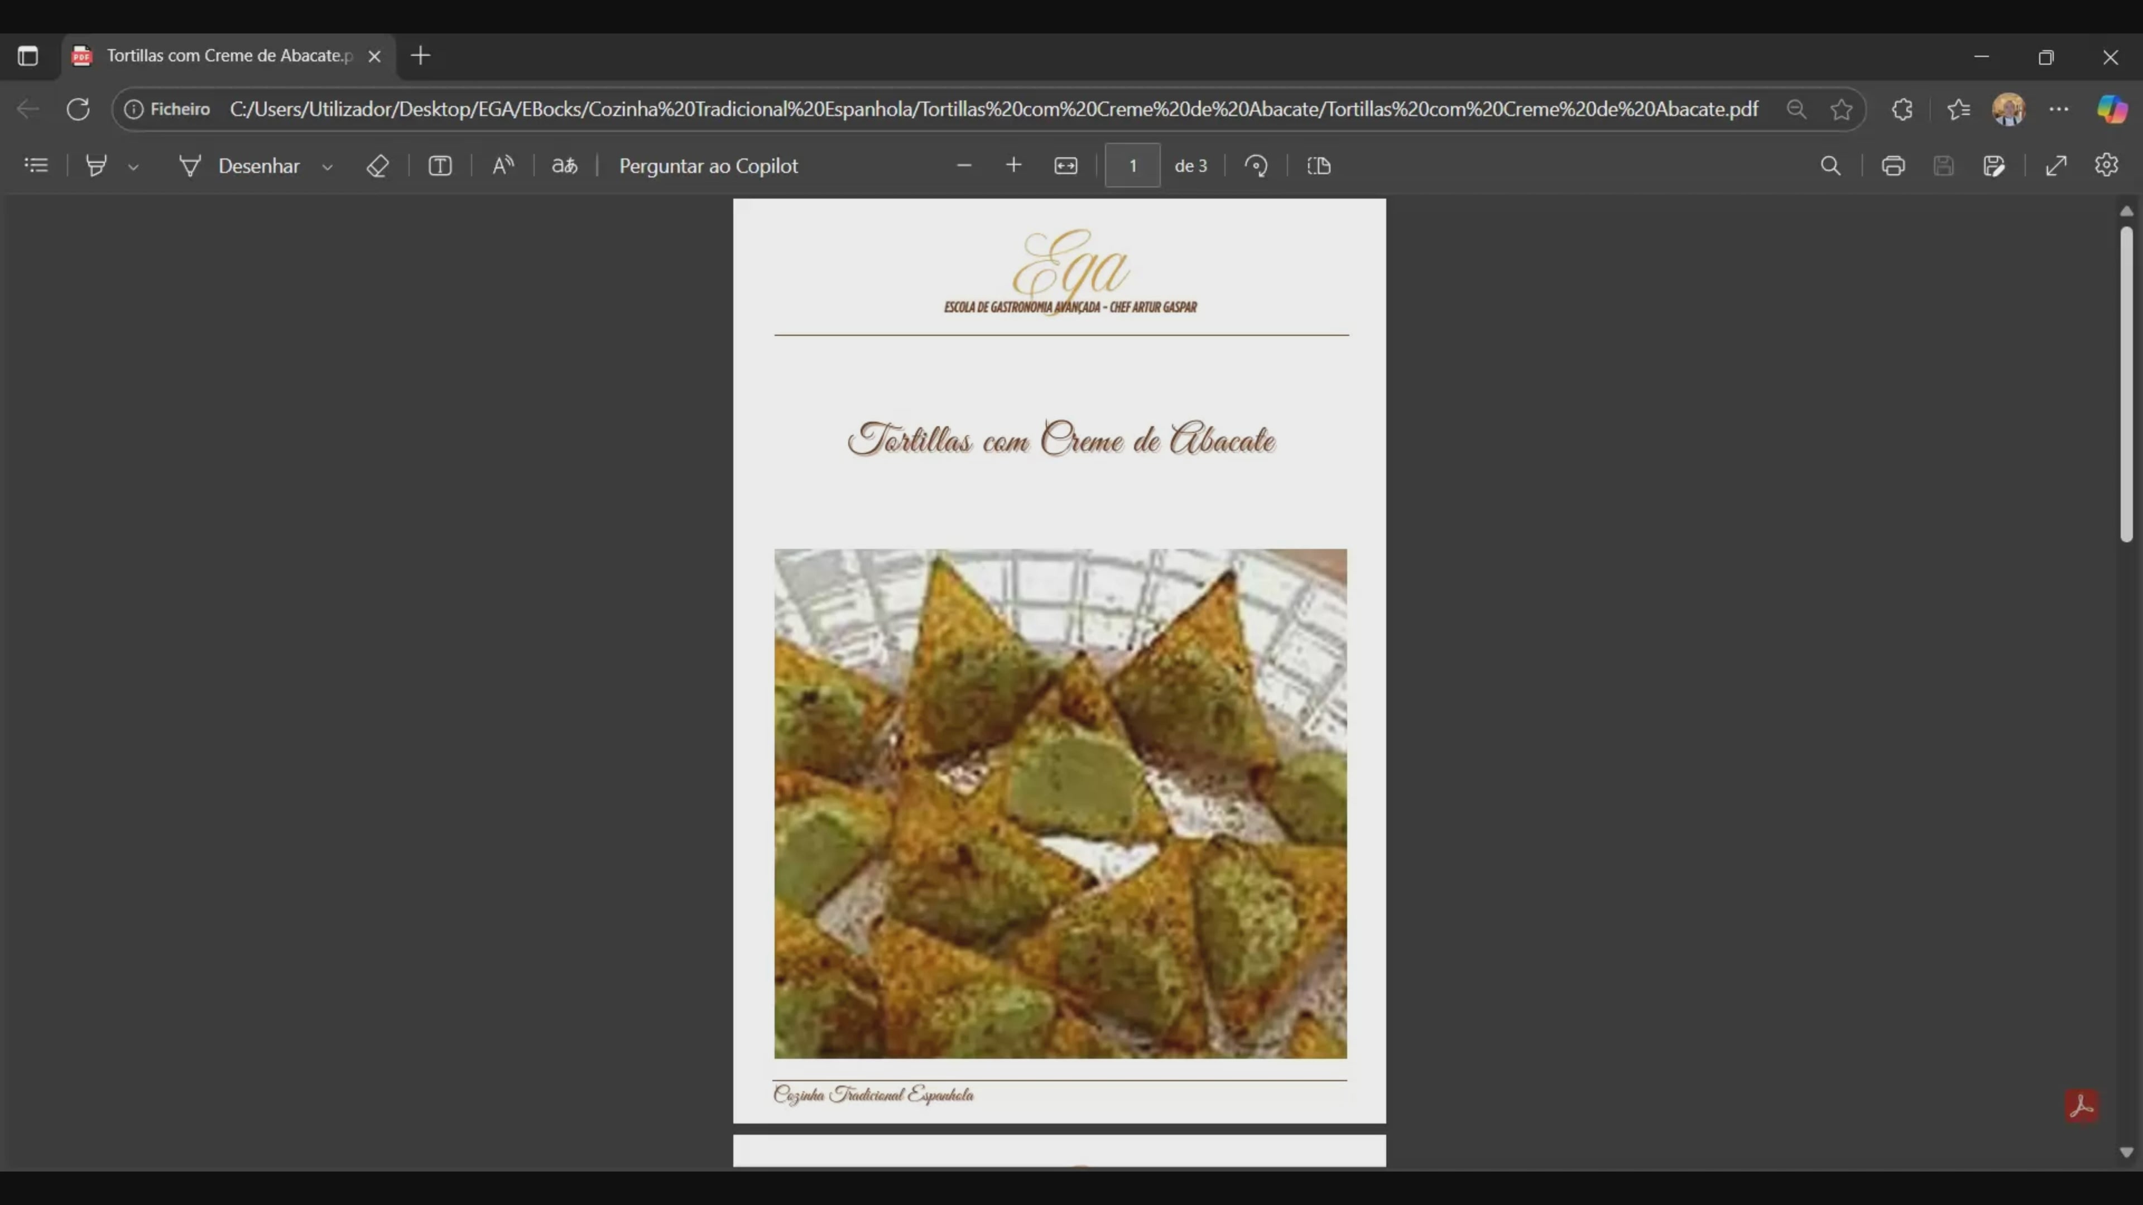
Task: Select the eraser tool
Action: point(378,166)
